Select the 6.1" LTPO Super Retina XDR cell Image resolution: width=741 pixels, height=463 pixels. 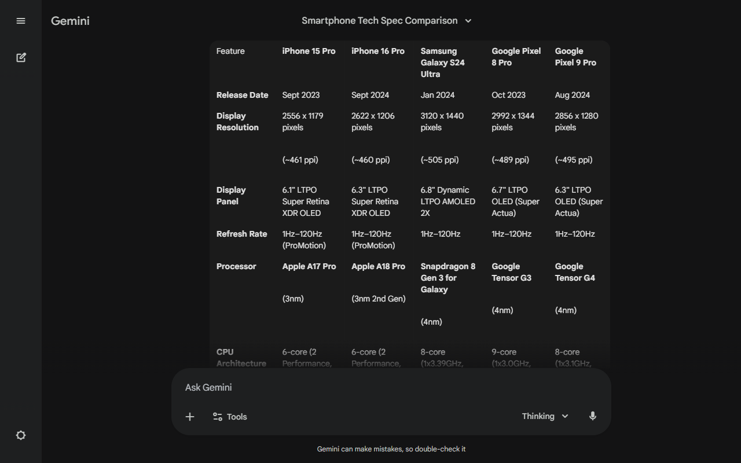coord(306,201)
